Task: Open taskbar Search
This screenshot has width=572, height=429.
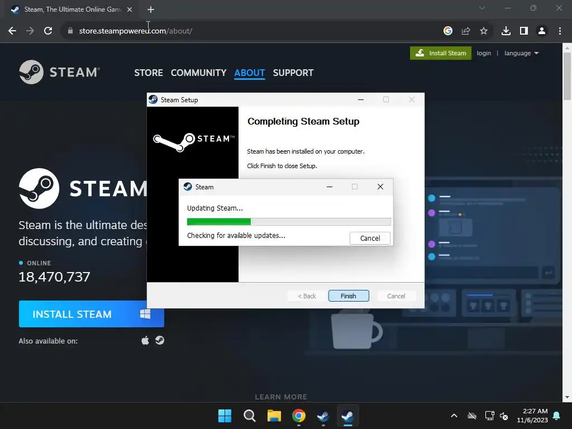Action: [250, 416]
